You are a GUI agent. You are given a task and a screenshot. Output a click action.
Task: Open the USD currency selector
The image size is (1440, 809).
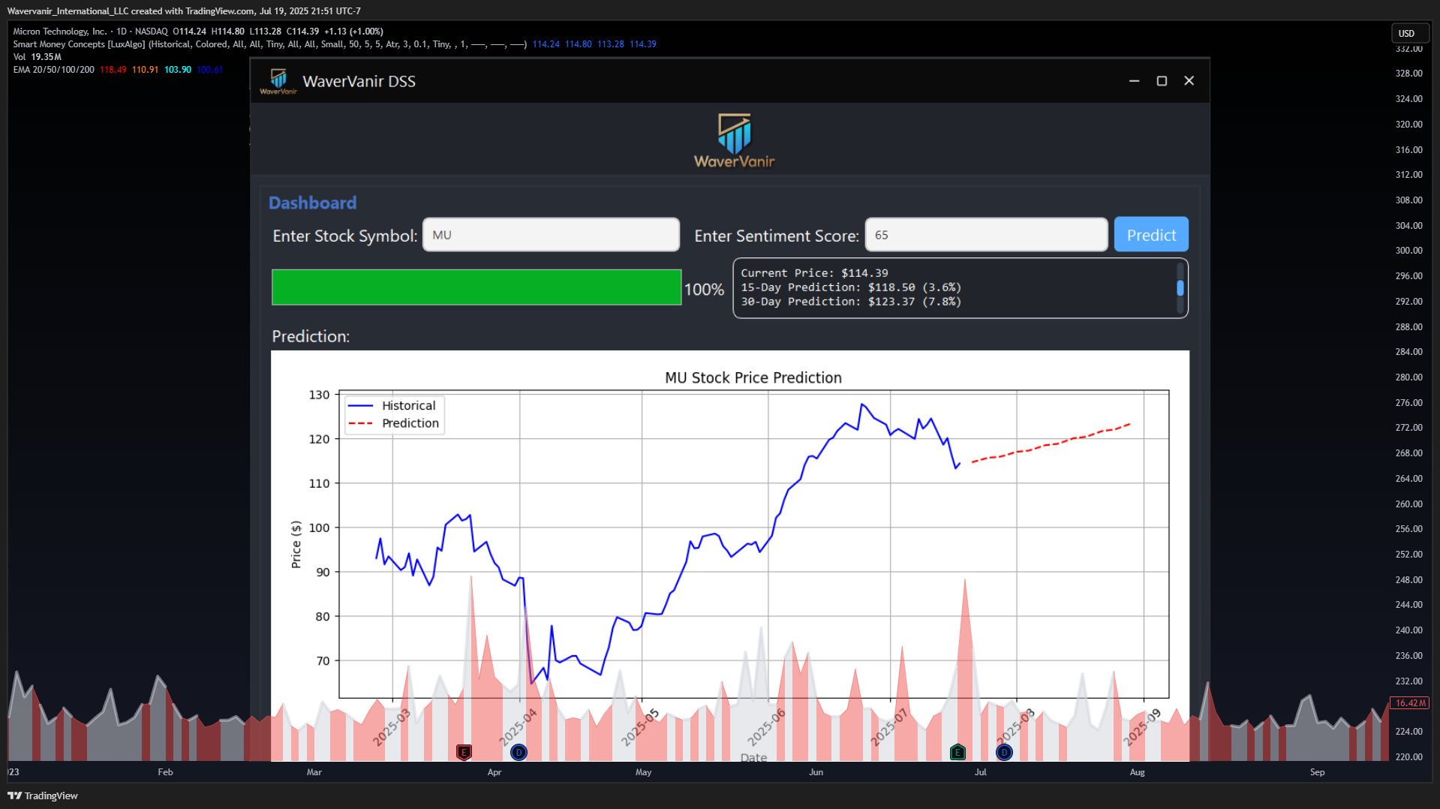tap(1408, 33)
